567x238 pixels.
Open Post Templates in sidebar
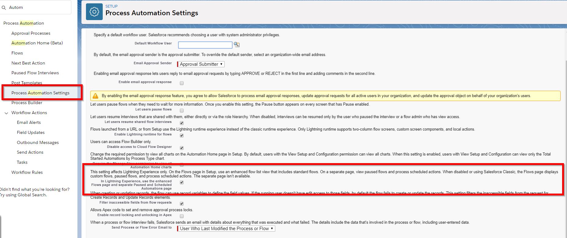(27, 83)
